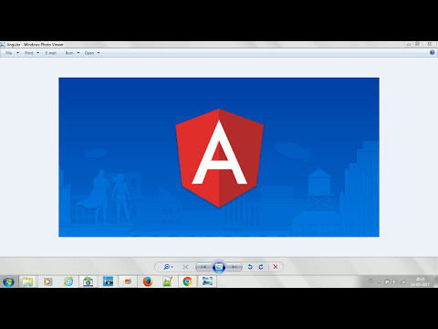Screen dimensions: 438x329
Task: Open the Open menu
Action: [x=89, y=53]
